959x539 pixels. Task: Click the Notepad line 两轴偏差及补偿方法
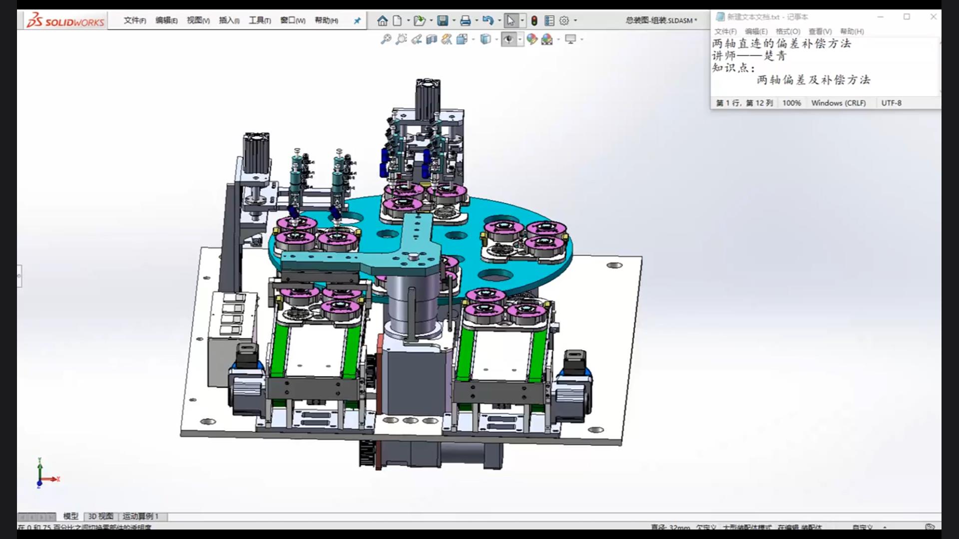(814, 80)
